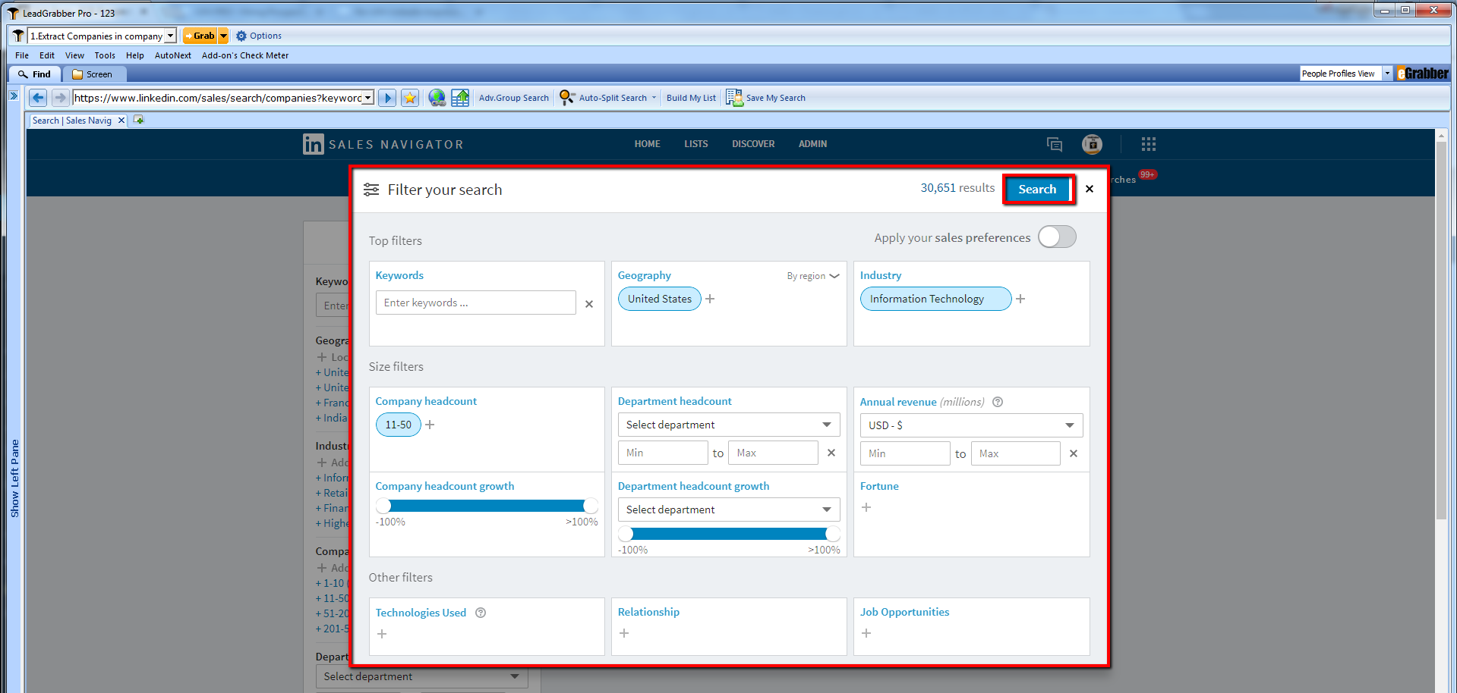
Task: Add a Job Opportunities filter
Action: click(866, 633)
